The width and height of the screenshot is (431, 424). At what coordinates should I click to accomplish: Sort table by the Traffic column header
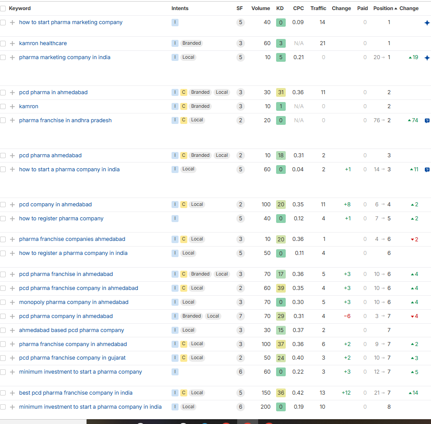[x=318, y=8]
